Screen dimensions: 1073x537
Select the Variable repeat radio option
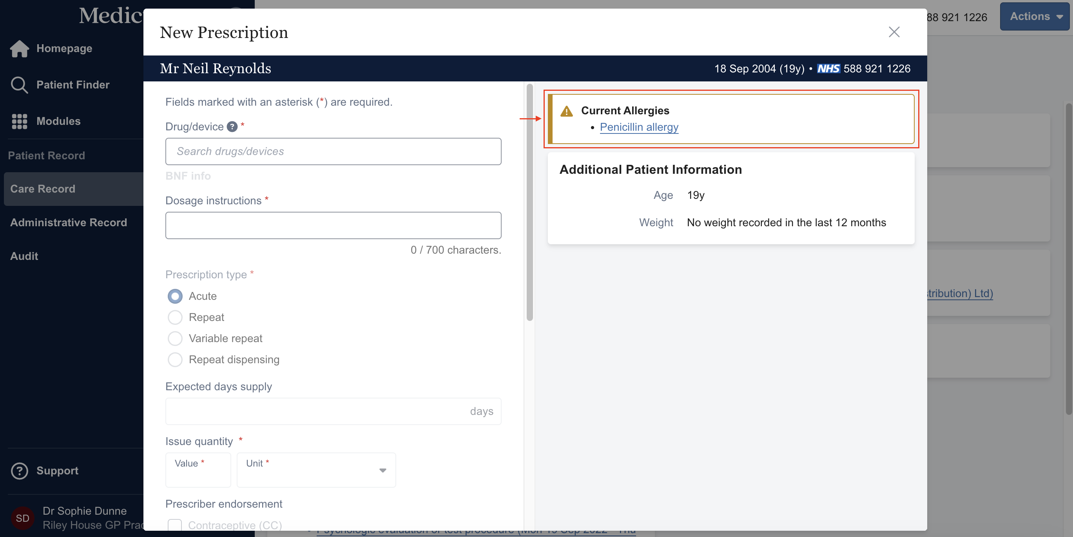tap(175, 339)
